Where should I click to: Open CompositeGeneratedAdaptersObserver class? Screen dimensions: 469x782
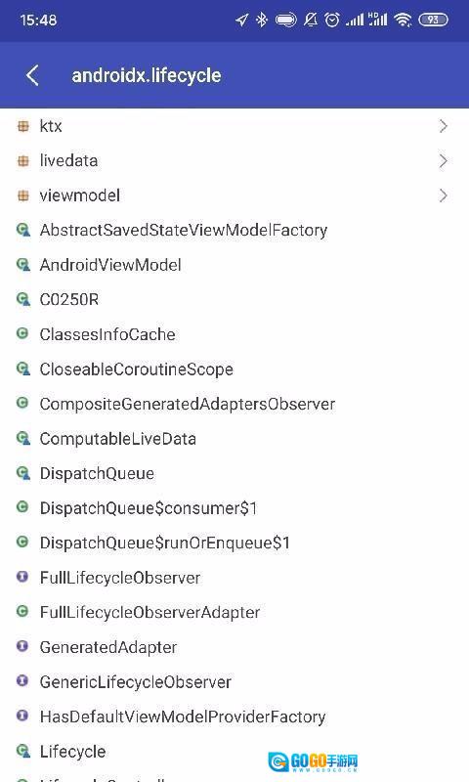[234, 404]
